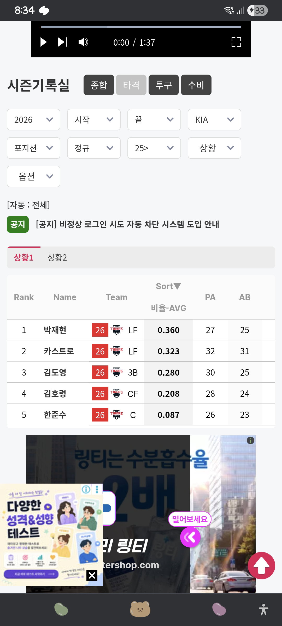Open video in fullscreen mode
The image size is (282, 626).
click(x=236, y=42)
